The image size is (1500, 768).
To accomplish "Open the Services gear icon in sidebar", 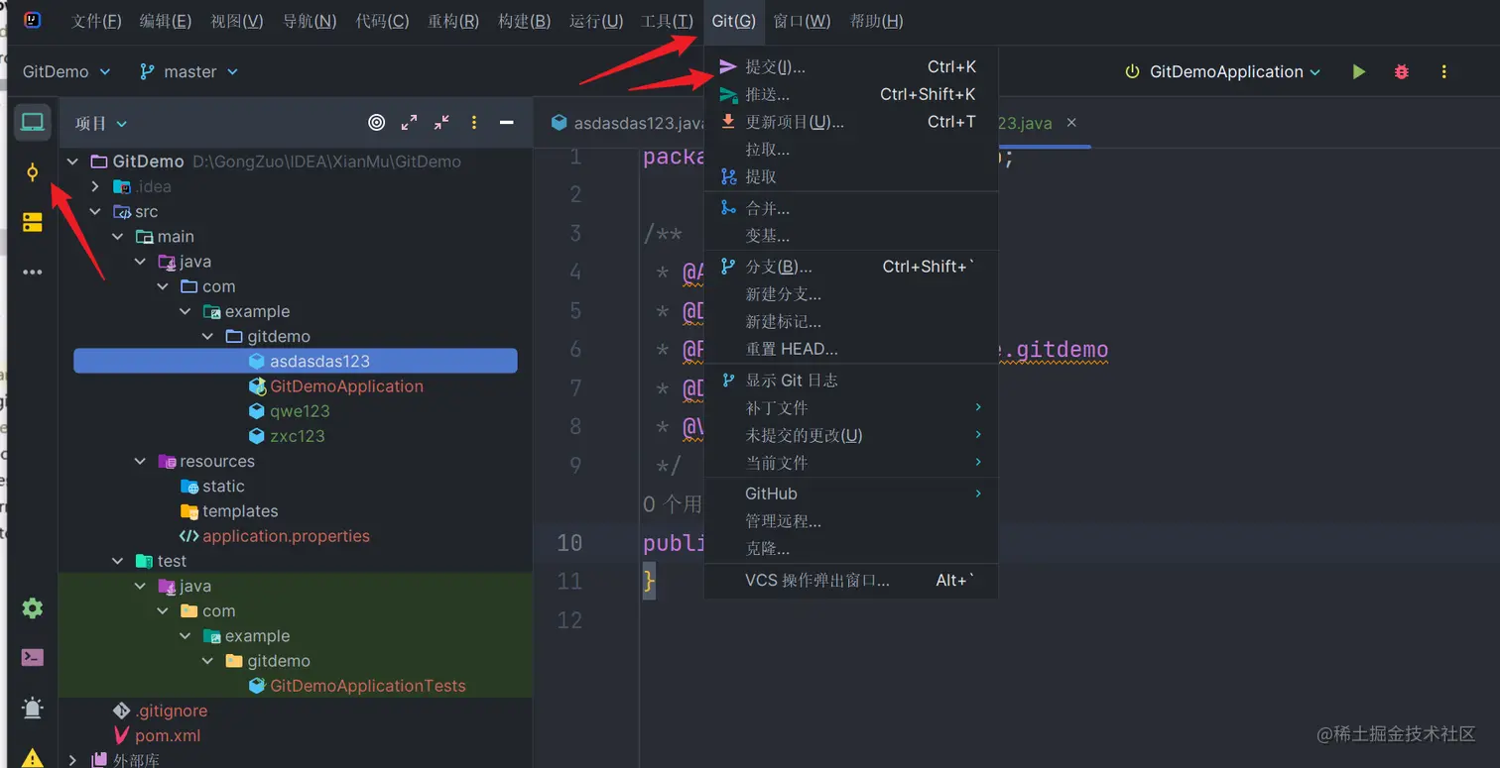I will point(33,608).
